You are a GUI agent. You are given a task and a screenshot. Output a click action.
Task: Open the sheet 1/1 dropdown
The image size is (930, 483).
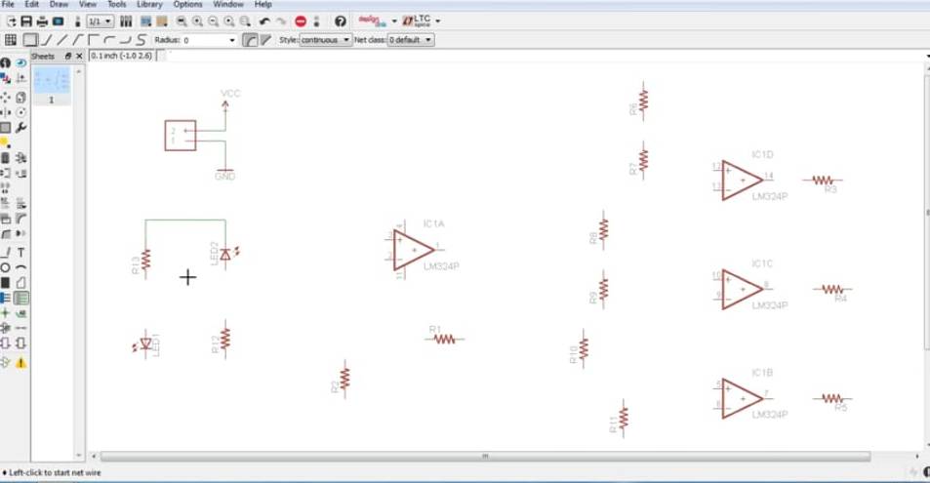point(100,21)
